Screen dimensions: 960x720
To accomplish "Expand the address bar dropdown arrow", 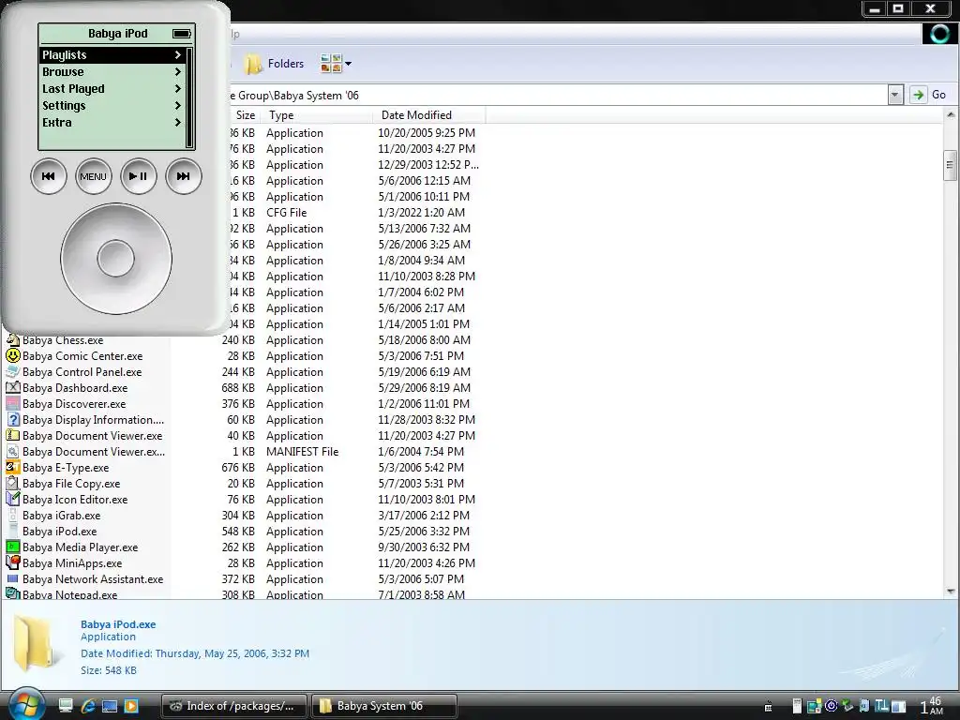I will [x=895, y=95].
